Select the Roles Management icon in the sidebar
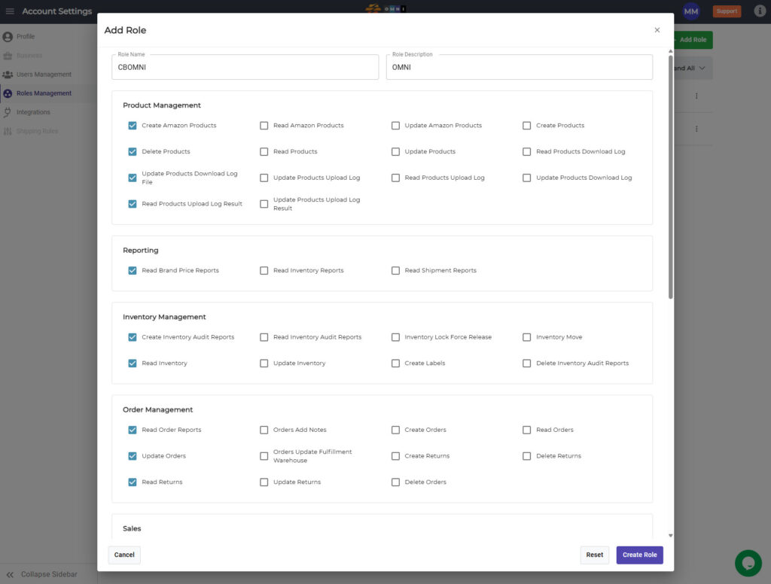The image size is (771, 584). pos(7,93)
